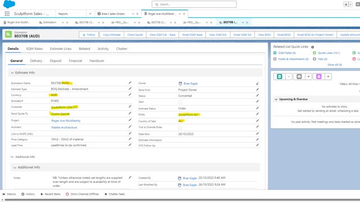Edit Status field pencil icon
Image resolution: width=360 pixels, height=202 pixels.
click(258, 95)
